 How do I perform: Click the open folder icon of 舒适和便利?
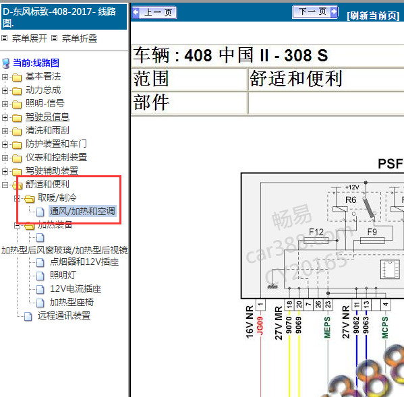pyautogui.click(x=18, y=185)
